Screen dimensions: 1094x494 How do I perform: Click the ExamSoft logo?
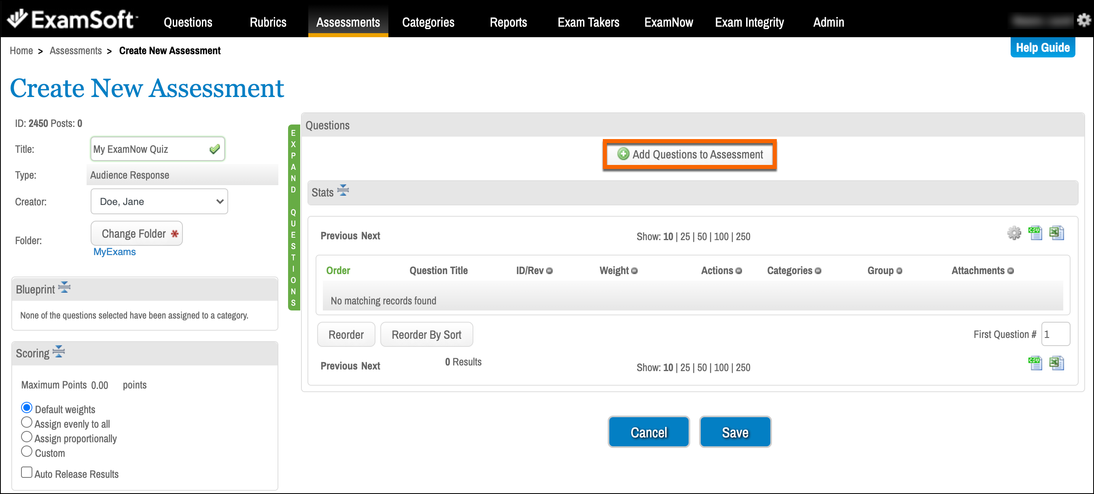pos(72,19)
